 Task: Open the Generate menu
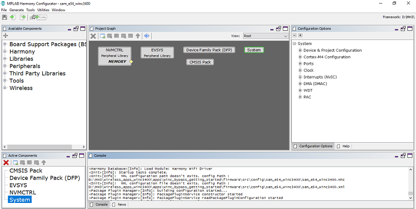tap(16, 10)
